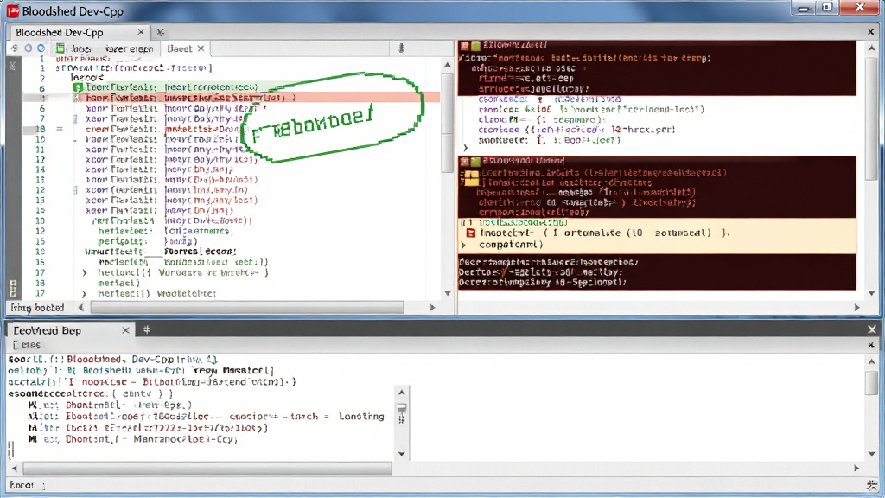Click the bottom panel outer scrollbar up arrow
This screenshot has width=885, height=498.
point(871,361)
